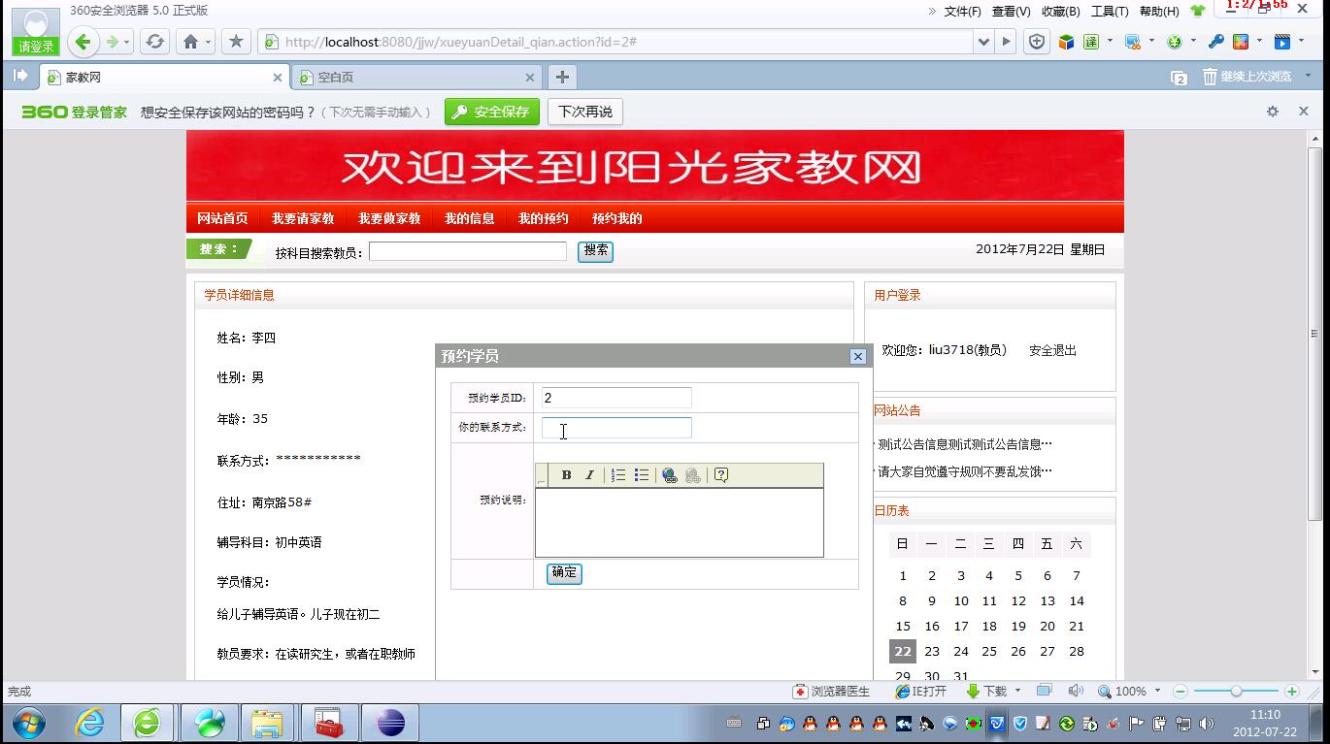Expand the editor toolbar collapse handle

coord(542,475)
